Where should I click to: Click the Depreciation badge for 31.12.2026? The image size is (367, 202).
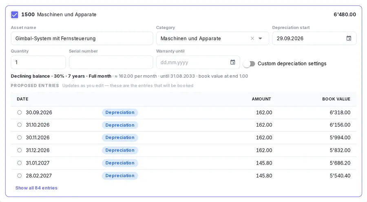120,150
